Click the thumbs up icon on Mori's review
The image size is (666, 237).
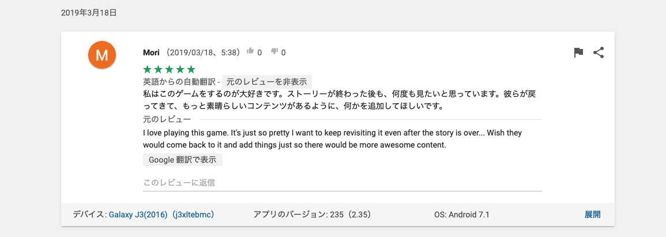click(250, 52)
